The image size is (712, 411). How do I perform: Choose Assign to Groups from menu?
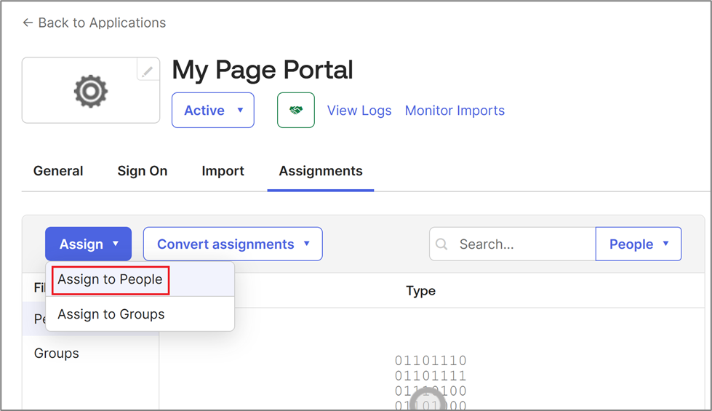click(111, 314)
